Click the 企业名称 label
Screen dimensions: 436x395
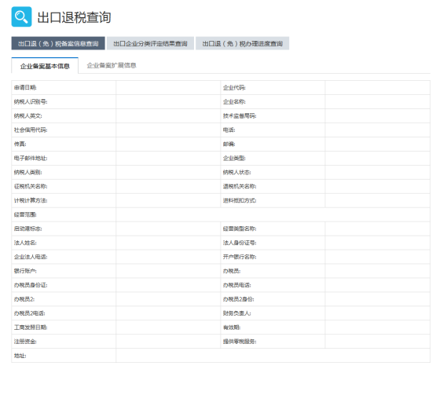234,102
